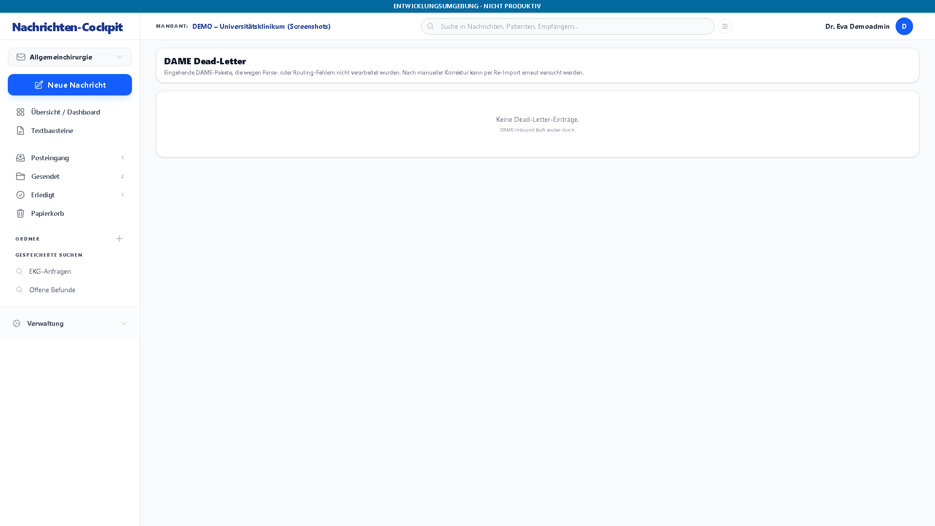
Task: Click 'Keine Dead-Letter-Einträge.' text
Action: click(x=538, y=119)
